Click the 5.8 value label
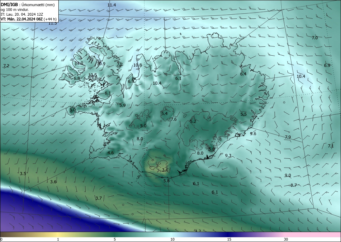This screenshot has height=242, width=341. (x=166, y=181)
